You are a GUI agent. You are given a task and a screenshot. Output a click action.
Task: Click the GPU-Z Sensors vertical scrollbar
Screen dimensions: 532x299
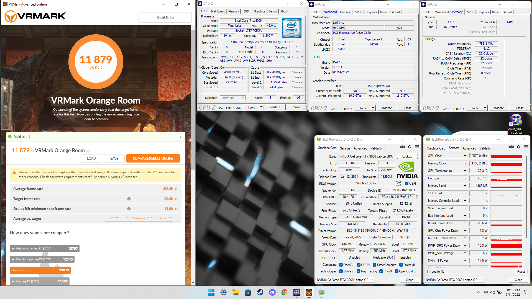(526, 197)
